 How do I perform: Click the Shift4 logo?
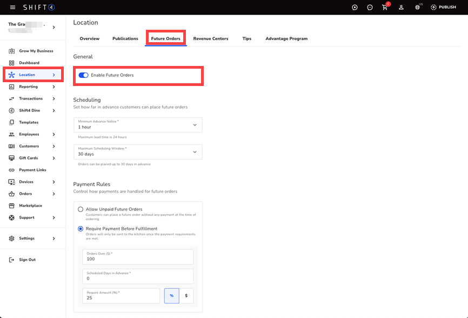[x=39, y=7]
